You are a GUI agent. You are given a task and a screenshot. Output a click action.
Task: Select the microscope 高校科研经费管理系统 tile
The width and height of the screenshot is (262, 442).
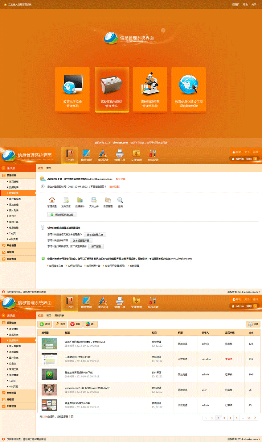click(x=150, y=89)
